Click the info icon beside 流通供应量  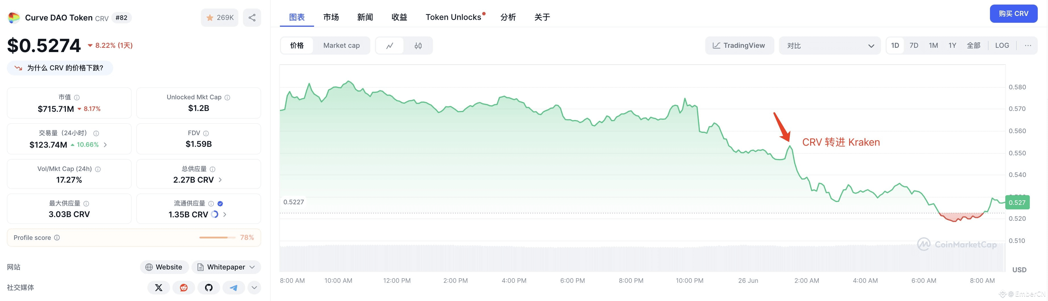211,203
